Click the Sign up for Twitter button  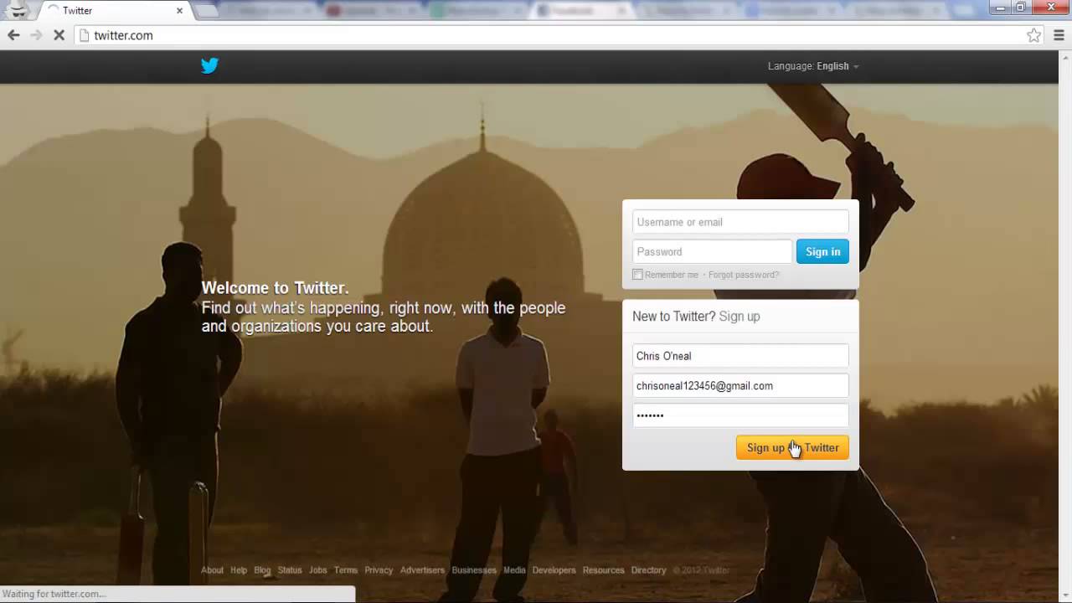(792, 447)
